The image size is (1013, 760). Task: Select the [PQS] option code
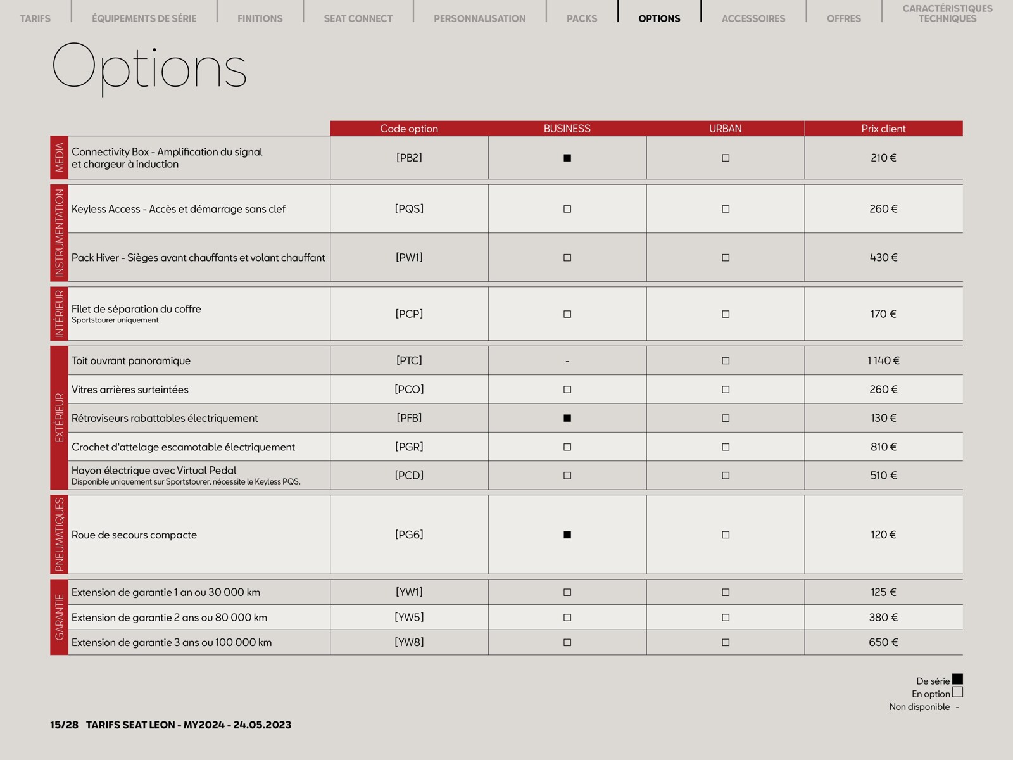click(x=409, y=209)
